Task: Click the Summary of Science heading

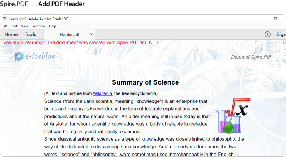Action: (145, 82)
